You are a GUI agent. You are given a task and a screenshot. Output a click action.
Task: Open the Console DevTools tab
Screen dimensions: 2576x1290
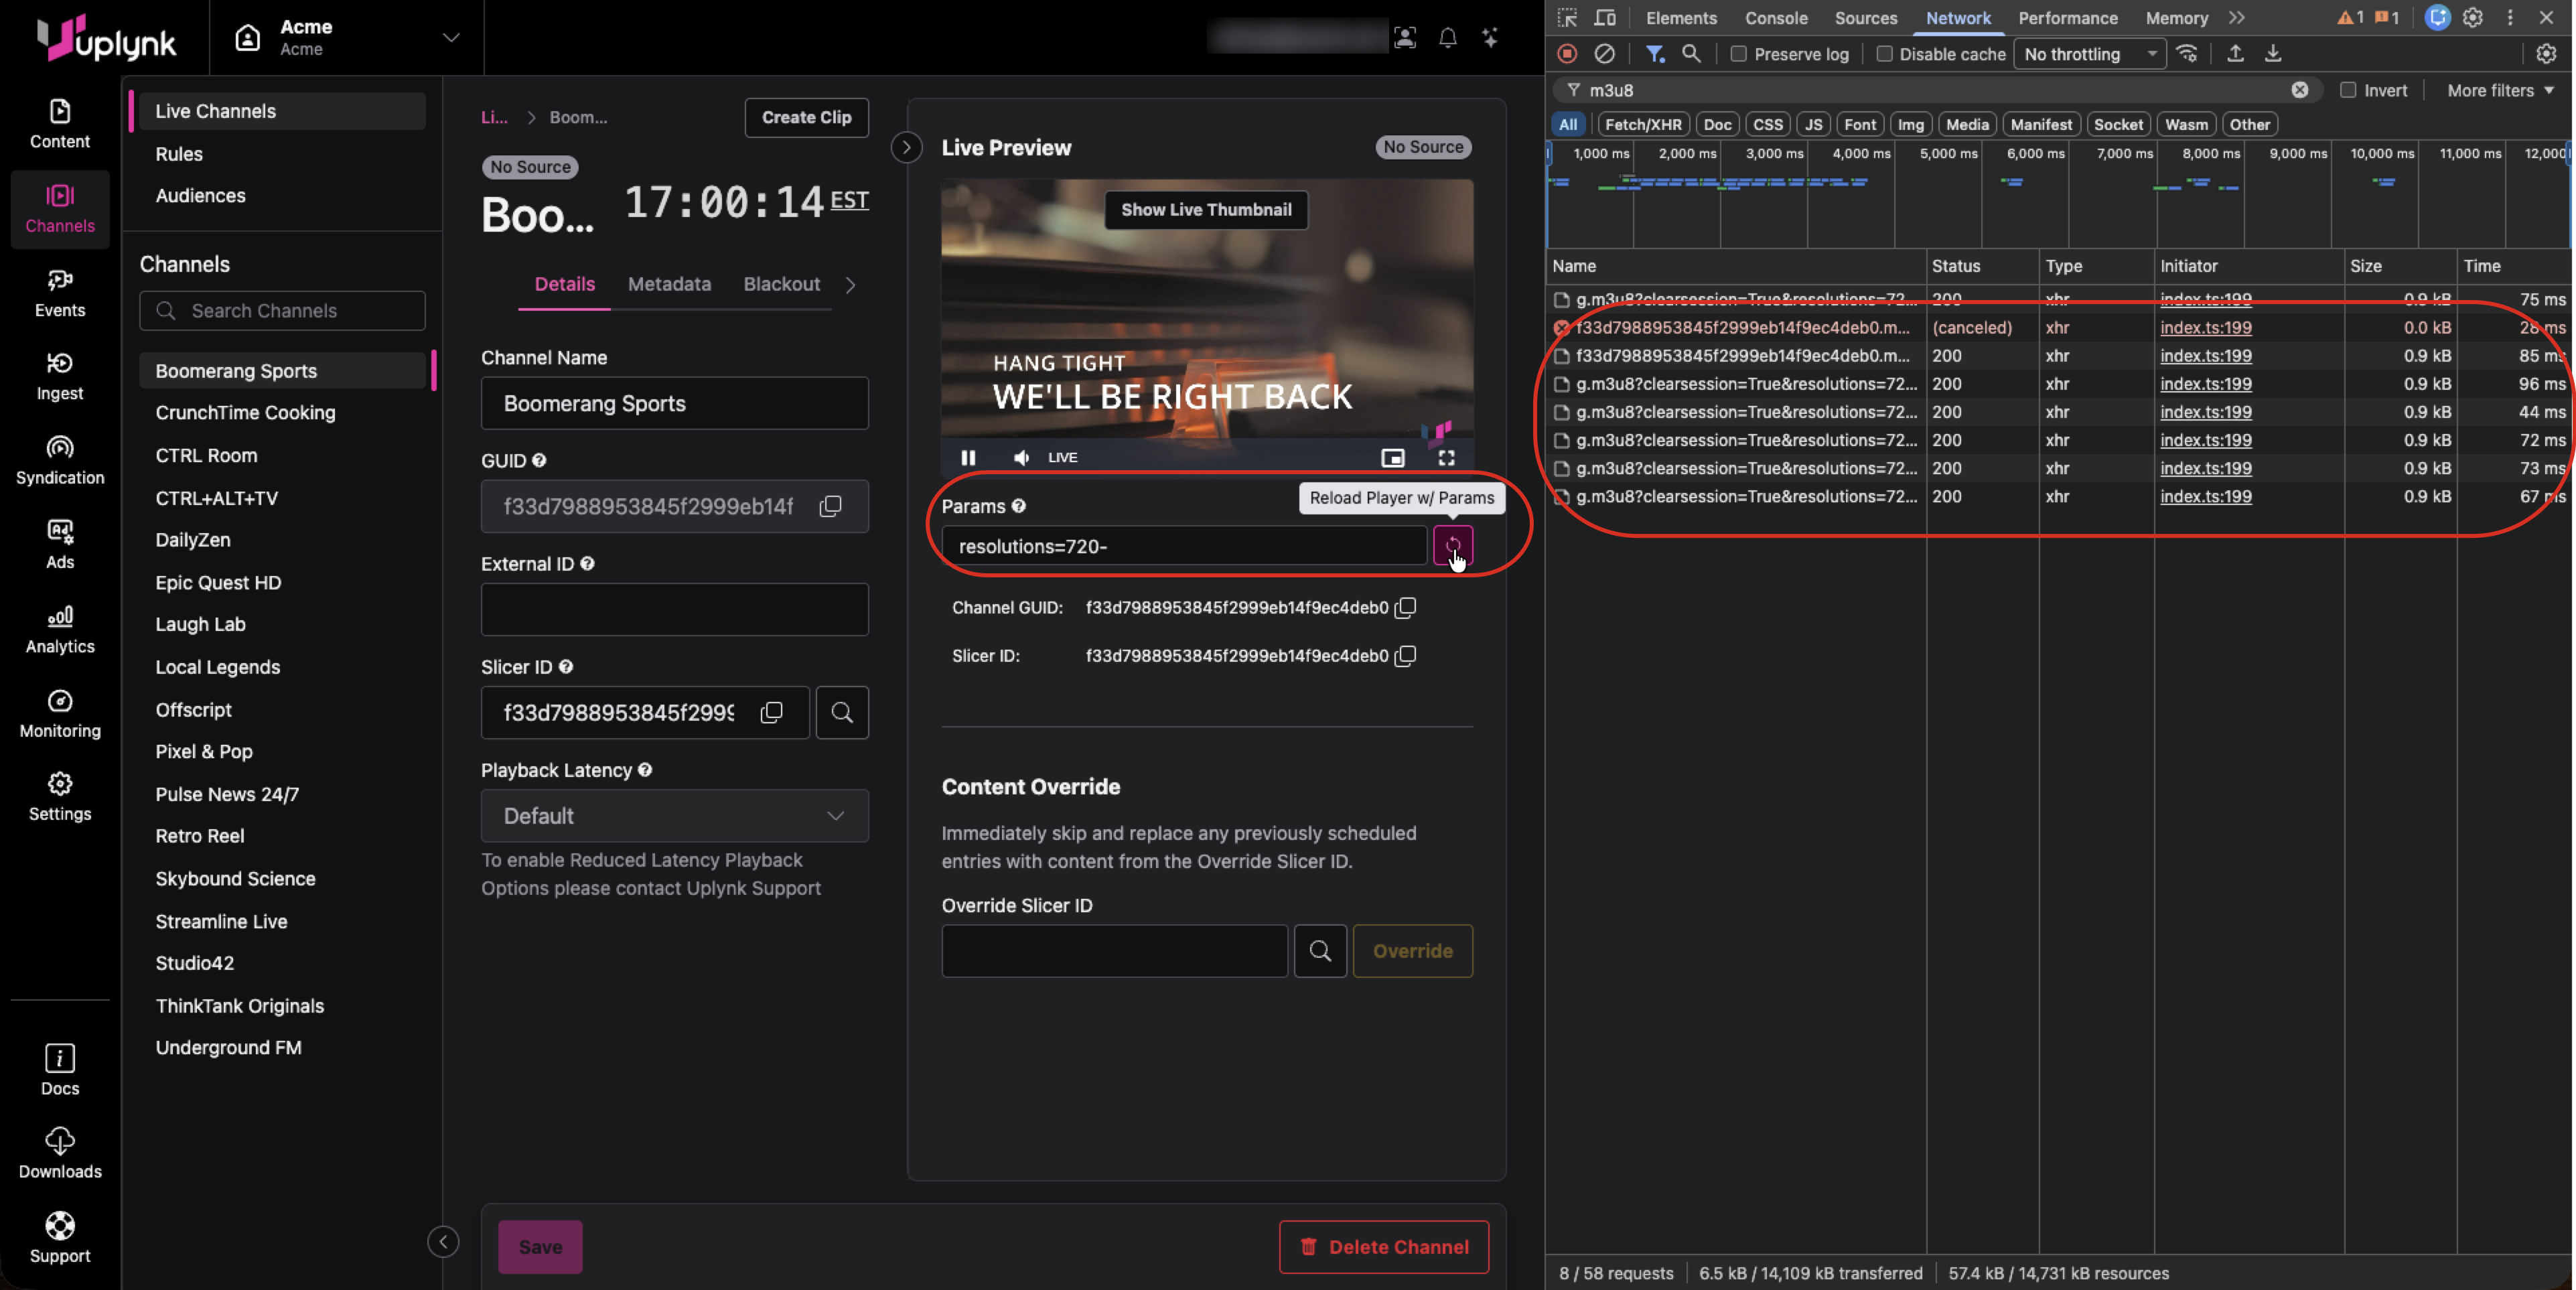pyautogui.click(x=1775, y=18)
